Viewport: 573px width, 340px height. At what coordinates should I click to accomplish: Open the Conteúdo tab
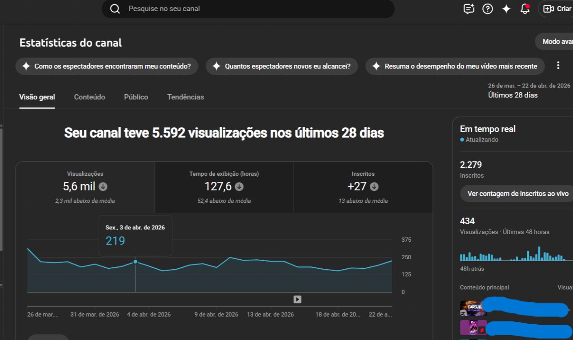(90, 97)
